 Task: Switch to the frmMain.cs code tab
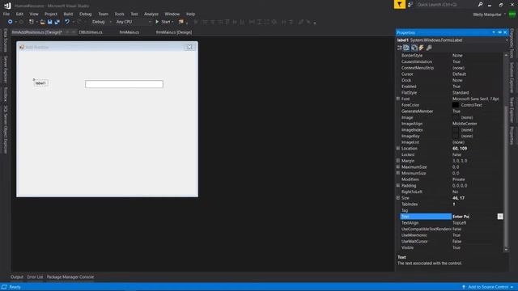pyautogui.click(x=129, y=32)
